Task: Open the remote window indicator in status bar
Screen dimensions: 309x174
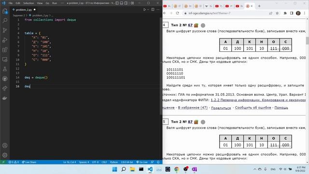Action: click(3, 162)
